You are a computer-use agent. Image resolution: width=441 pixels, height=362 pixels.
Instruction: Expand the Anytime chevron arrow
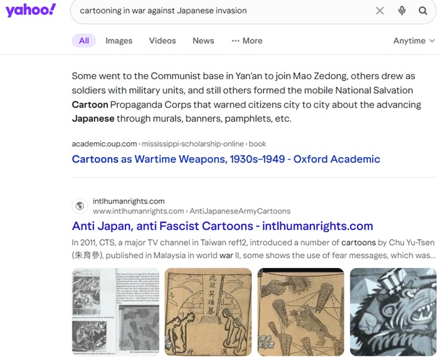(x=432, y=41)
